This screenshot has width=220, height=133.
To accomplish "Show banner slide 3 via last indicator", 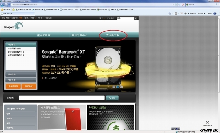I will 121,87.
